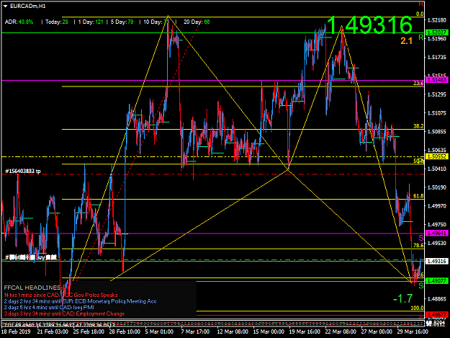The height and width of the screenshot is (338, 450).
Task: Click the EURCADm,H1 chart title
Action: (x=27, y=6)
